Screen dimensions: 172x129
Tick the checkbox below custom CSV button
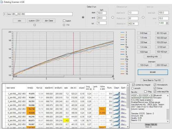pos(35,25)
